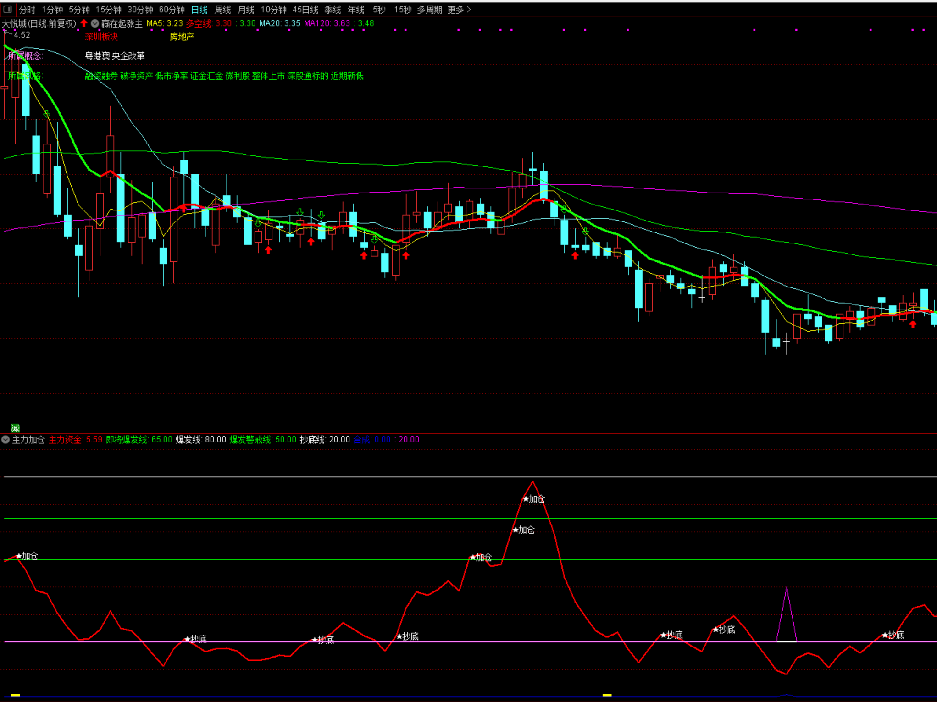The width and height of the screenshot is (937, 702).
Task: Click the 主力资金: 5.59 value
Action: tap(75, 439)
